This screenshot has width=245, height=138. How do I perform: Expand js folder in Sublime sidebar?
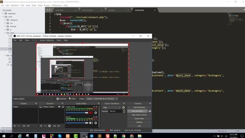coord(5,30)
